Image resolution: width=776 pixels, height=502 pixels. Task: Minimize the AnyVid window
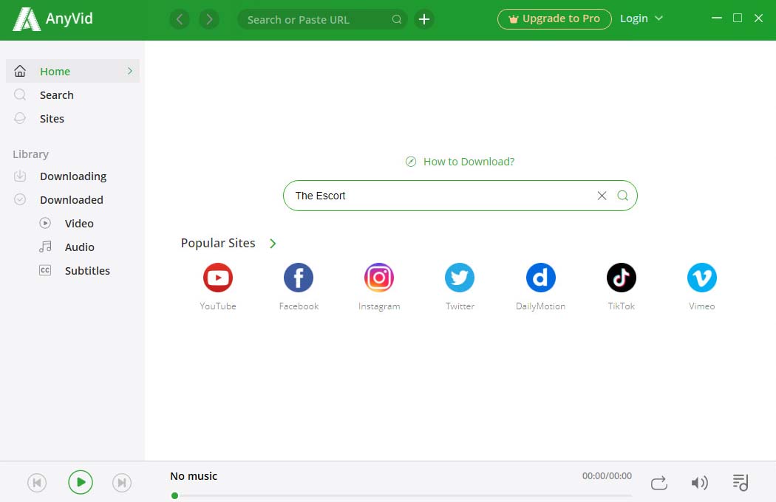(717, 18)
